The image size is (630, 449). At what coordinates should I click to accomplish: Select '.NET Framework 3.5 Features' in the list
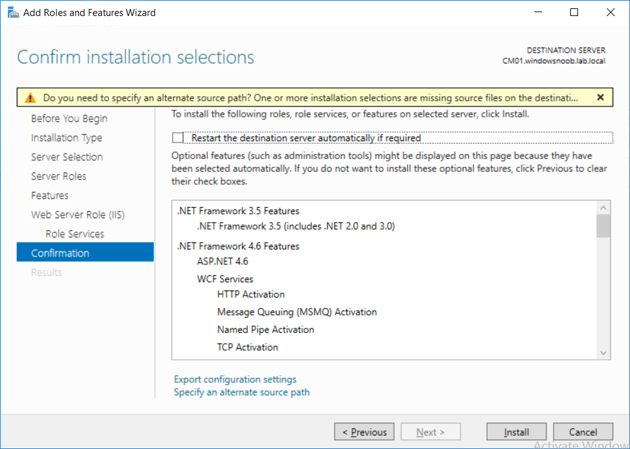point(238,211)
